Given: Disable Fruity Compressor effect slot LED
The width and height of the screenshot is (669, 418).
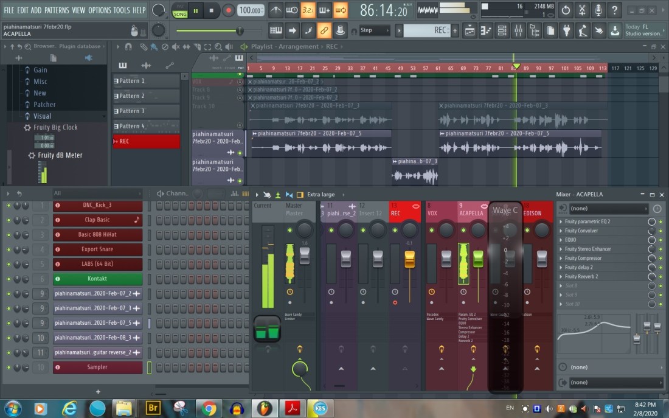Looking at the screenshot, I should 651,259.
